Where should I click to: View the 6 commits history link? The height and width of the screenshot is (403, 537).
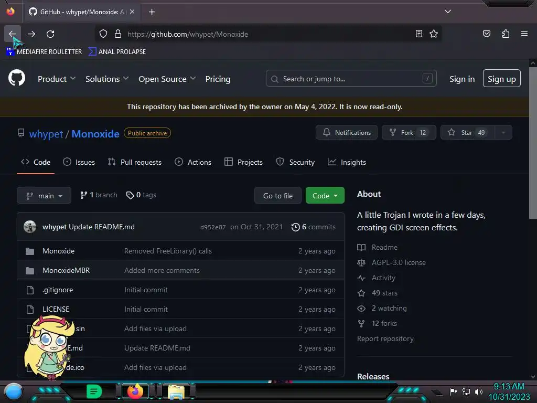pyautogui.click(x=314, y=227)
